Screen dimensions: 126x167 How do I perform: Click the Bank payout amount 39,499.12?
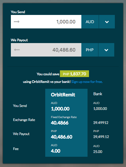(101, 137)
